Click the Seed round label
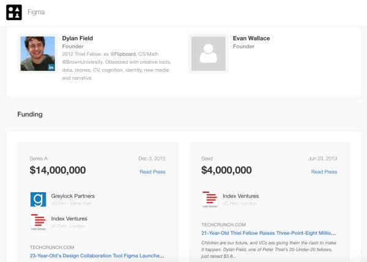The image size is (367, 262). 207,159
